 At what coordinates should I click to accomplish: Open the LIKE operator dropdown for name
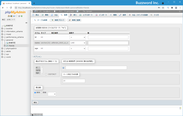[x=78, y=43]
